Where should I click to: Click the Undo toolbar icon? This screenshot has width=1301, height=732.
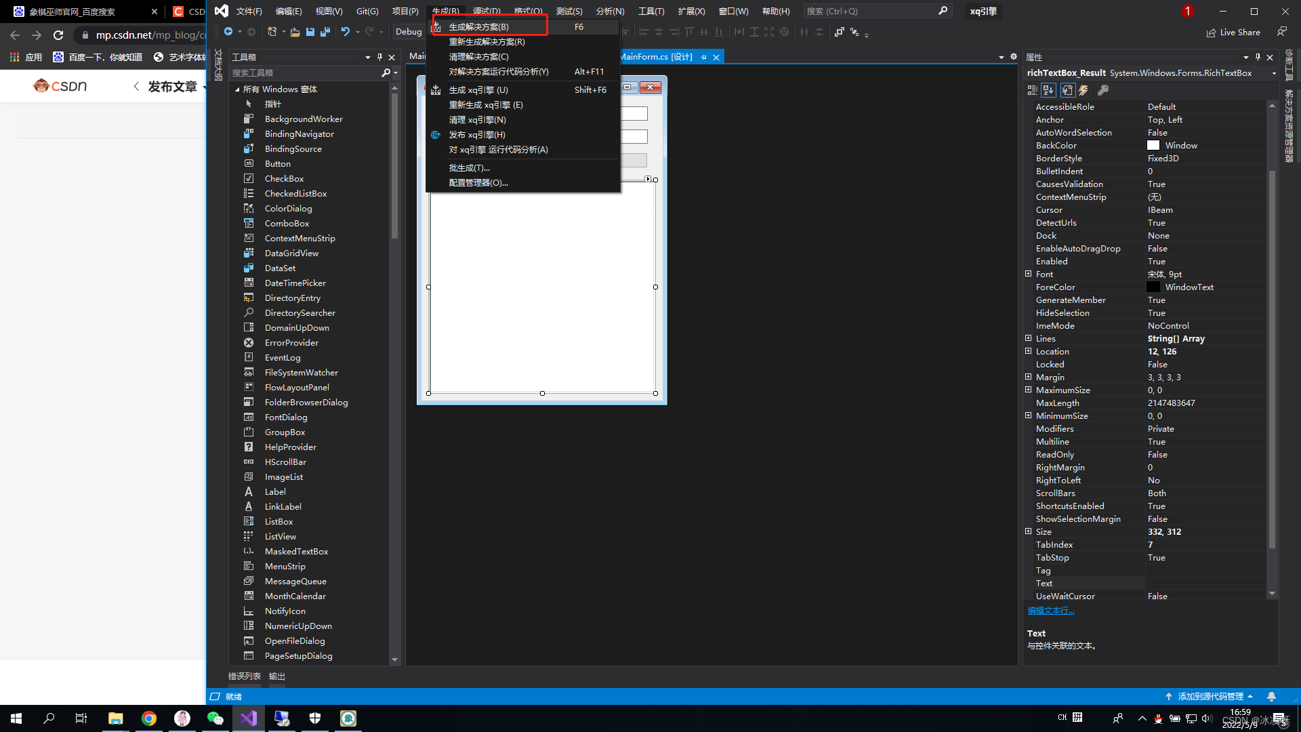345,32
